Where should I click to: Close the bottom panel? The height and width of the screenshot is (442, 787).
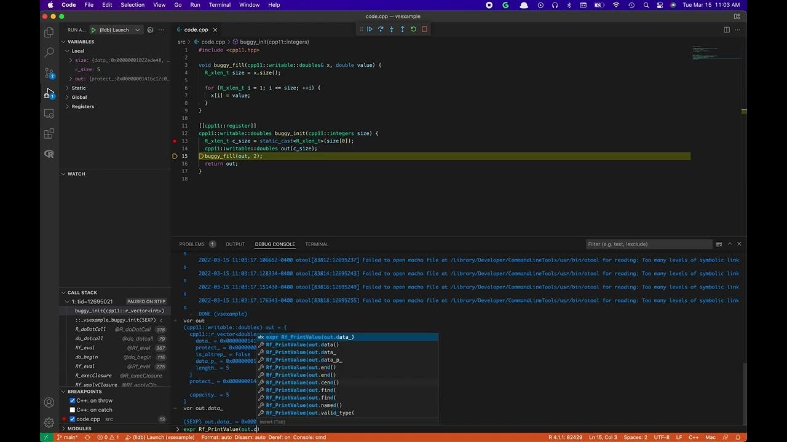click(739, 244)
